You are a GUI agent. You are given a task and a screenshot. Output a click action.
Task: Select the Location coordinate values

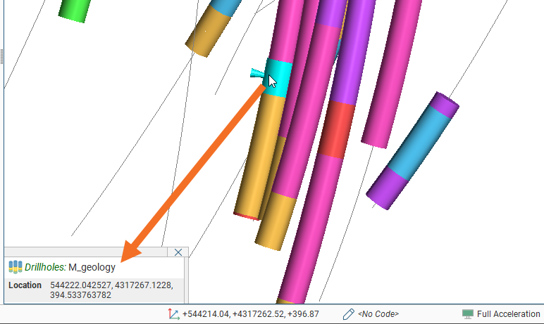point(112,290)
